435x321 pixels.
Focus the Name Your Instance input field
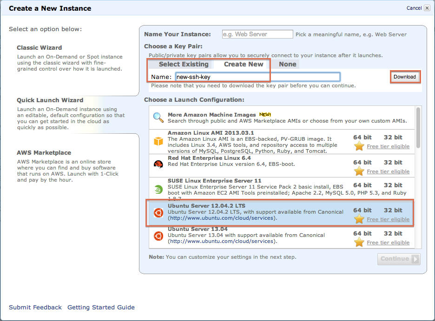coord(257,34)
